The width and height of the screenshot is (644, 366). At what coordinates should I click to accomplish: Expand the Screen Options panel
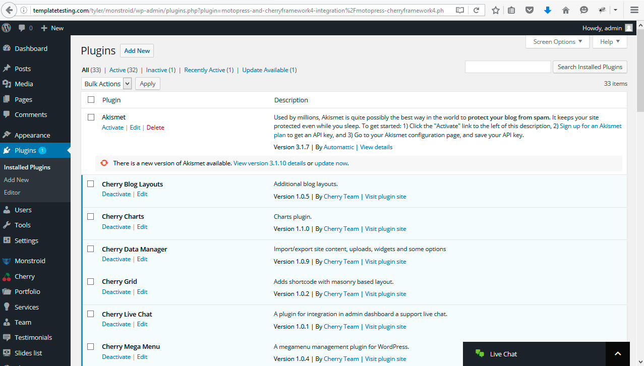[557, 42]
